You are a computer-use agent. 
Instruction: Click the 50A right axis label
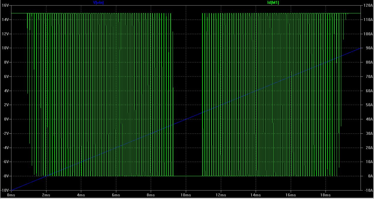[x=369, y=105]
